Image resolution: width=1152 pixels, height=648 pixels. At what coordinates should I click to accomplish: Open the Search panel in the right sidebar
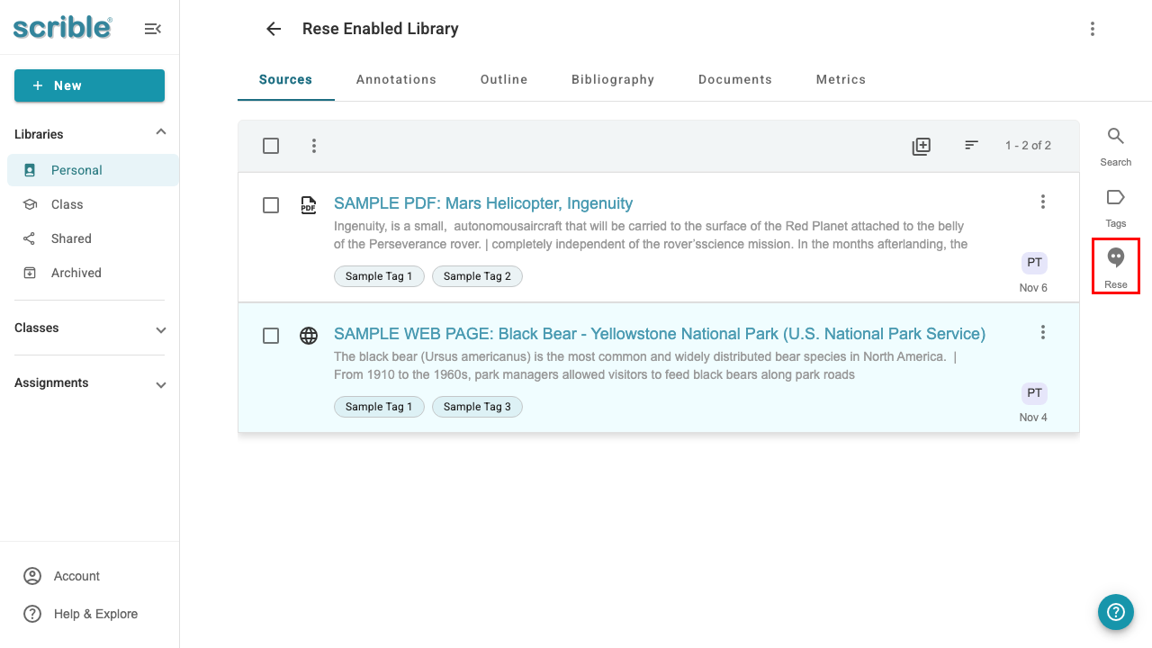(1115, 144)
